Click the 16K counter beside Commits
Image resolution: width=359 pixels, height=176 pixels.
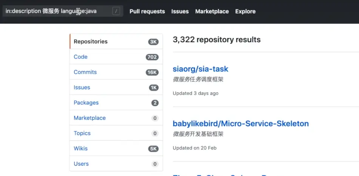coord(152,72)
